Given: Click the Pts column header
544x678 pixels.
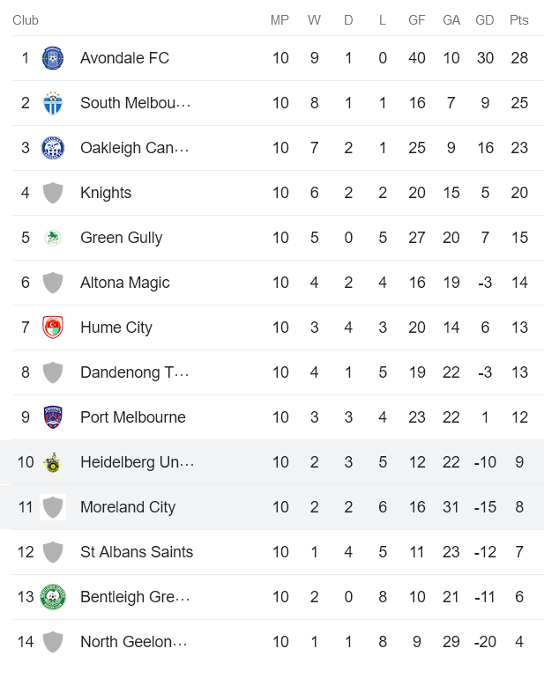Looking at the screenshot, I should (518, 20).
